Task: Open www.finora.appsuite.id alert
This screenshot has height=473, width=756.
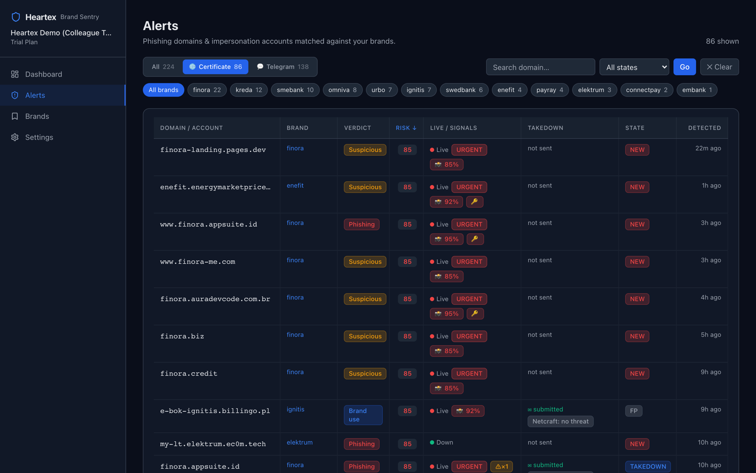Action: 209,225
